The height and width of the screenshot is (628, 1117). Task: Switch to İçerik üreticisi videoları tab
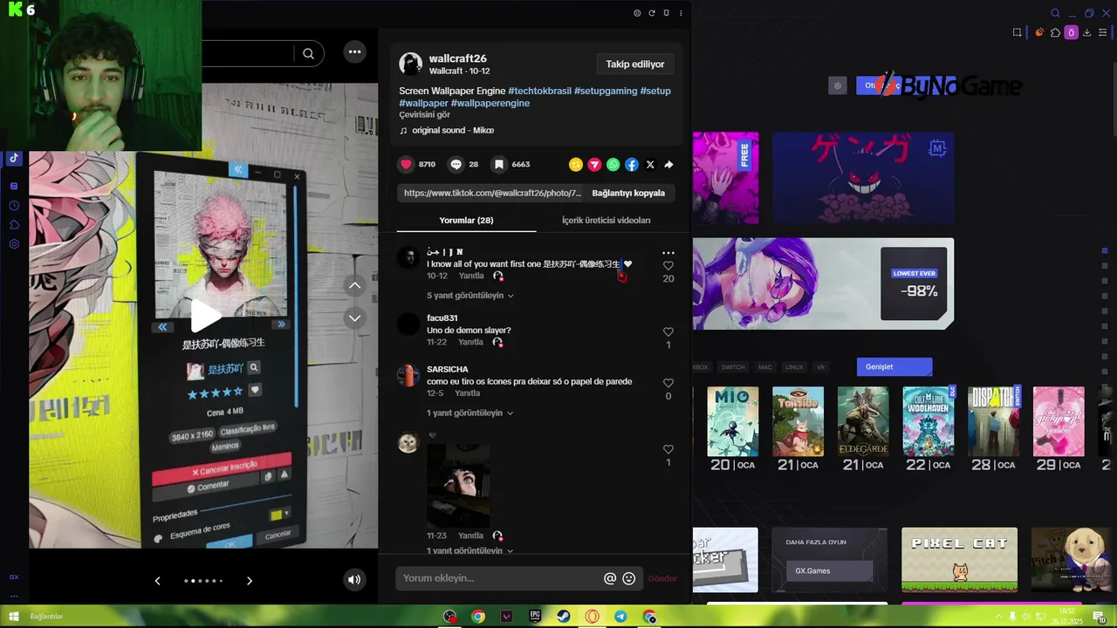pyautogui.click(x=606, y=221)
